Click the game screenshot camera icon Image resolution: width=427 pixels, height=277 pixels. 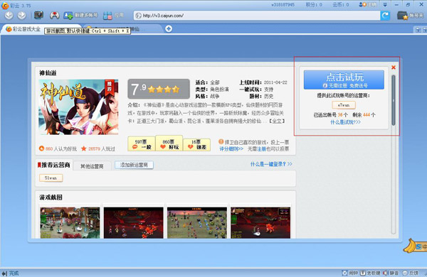[38, 15]
